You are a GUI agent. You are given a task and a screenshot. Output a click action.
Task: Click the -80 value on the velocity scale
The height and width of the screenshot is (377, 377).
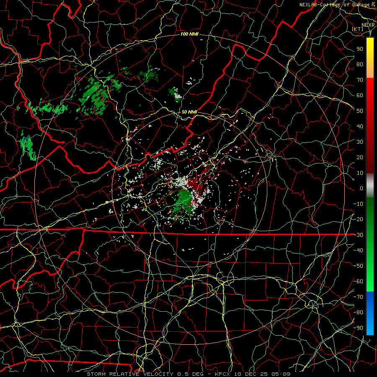tap(358, 312)
